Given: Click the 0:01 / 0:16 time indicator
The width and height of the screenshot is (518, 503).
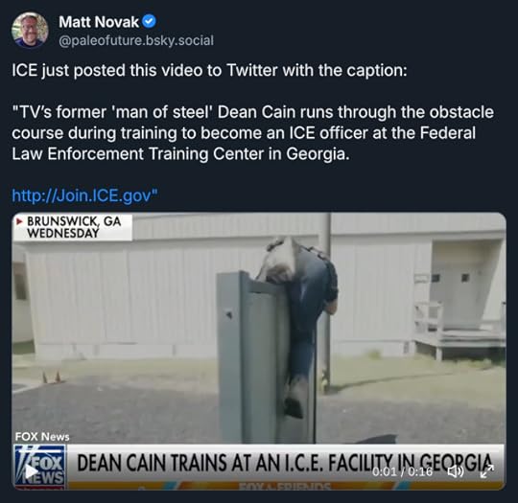Looking at the screenshot, I should click(402, 471).
